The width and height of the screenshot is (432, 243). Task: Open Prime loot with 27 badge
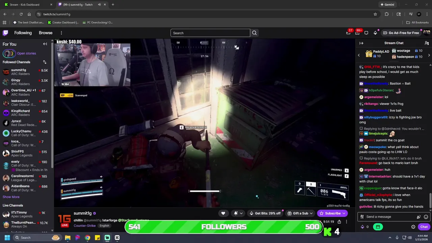click(x=349, y=33)
